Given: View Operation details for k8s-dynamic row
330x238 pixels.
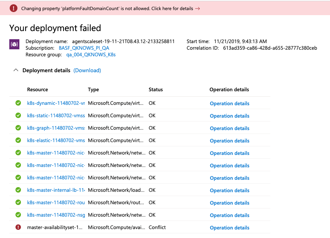Looking at the screenshot, I should pos(229,104).
